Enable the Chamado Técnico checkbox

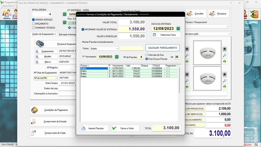pos(34,28)
